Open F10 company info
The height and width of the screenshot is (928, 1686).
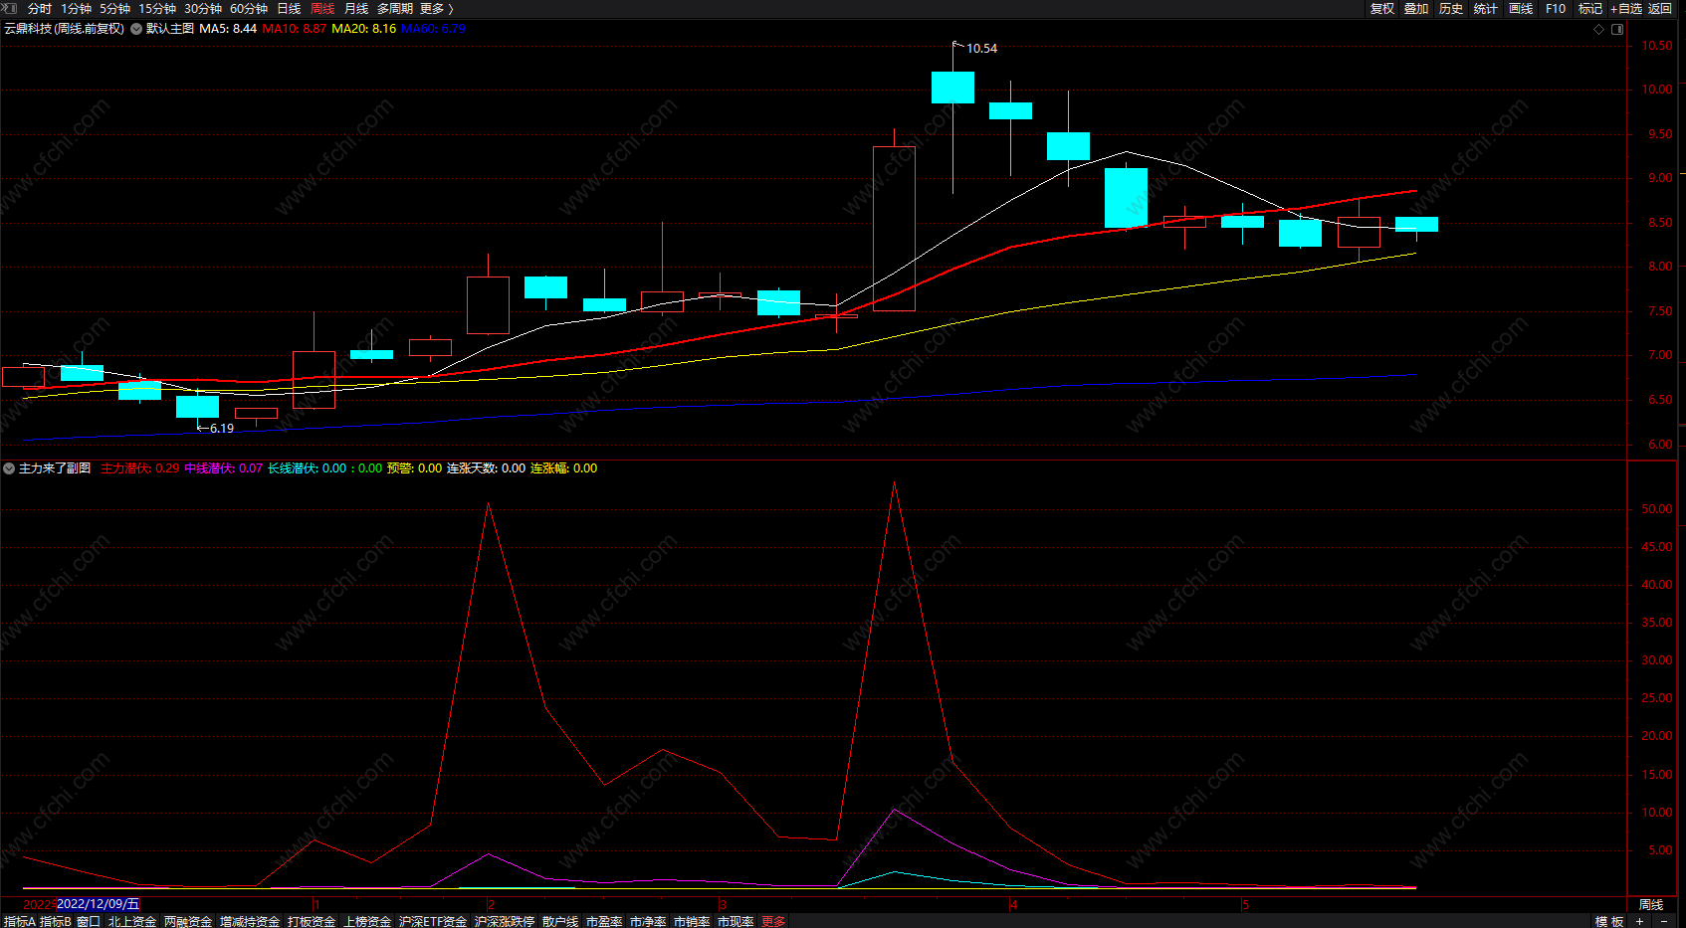point(1556,9)
